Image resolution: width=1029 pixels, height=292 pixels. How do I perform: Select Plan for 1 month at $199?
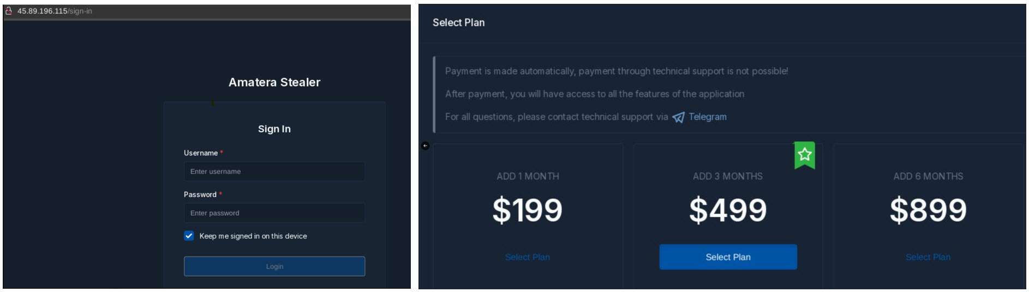pyautogui.click(x=528, y=257)
